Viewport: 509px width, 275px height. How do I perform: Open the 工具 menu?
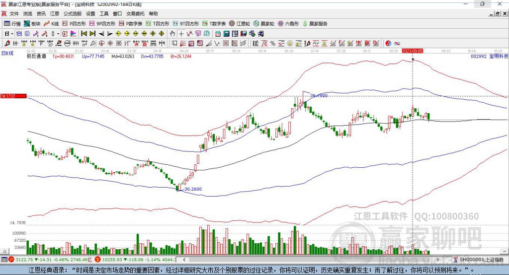tap(104, 13)
